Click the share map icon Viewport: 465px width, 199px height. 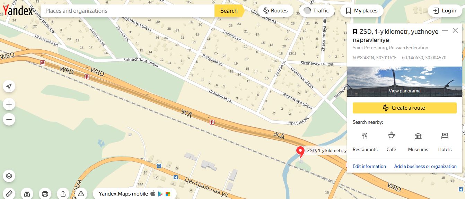63,193
